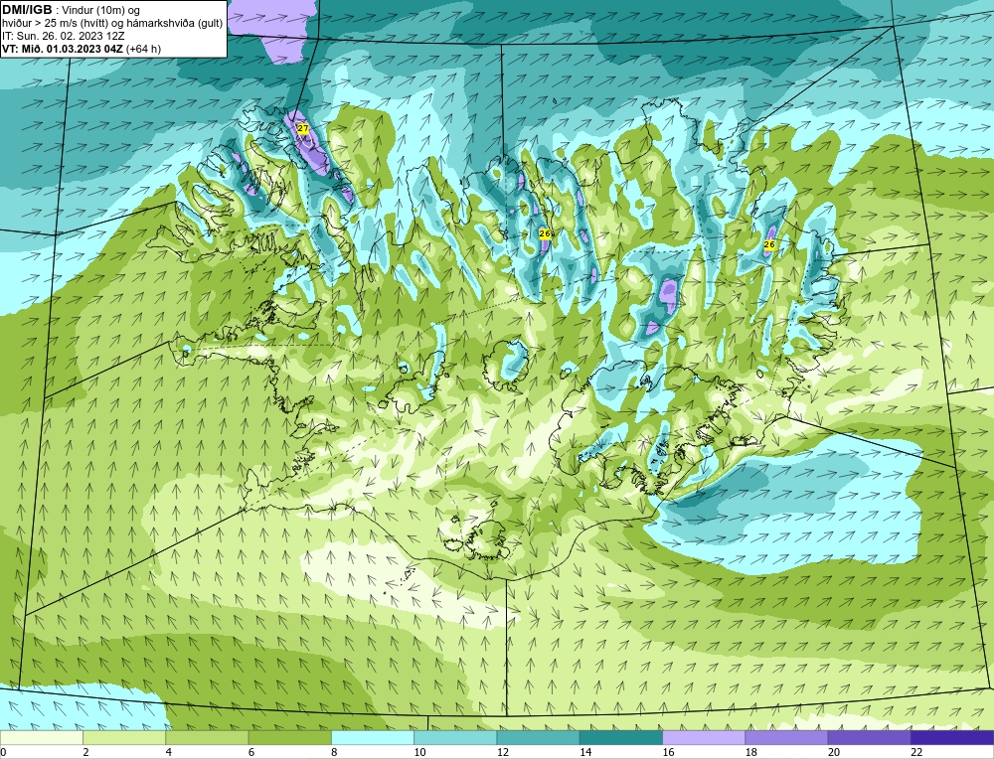Select the 16–18 m/s legend color swatch
This screenshot has width=994, height=759.
(704, 737)
